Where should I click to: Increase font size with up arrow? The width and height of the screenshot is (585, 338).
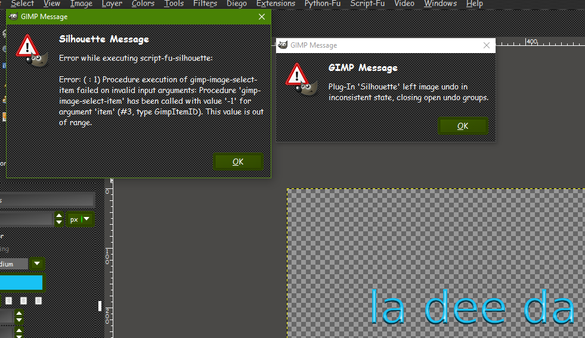59,216
